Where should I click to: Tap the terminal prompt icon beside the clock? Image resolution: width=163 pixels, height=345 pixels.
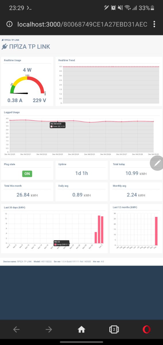click(29, 8)
